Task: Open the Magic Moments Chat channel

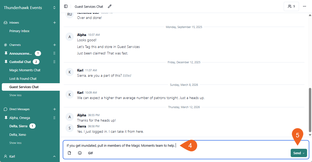Action: coord(25,70)
